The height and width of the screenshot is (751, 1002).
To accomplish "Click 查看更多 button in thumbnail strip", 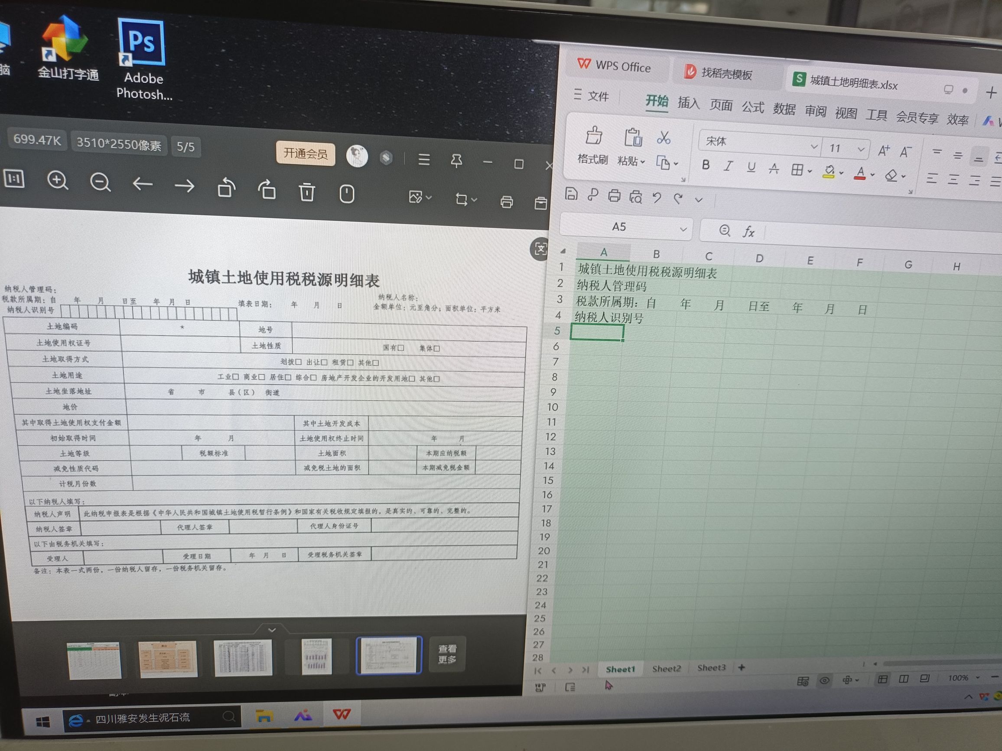I will (x=447, y=654).
